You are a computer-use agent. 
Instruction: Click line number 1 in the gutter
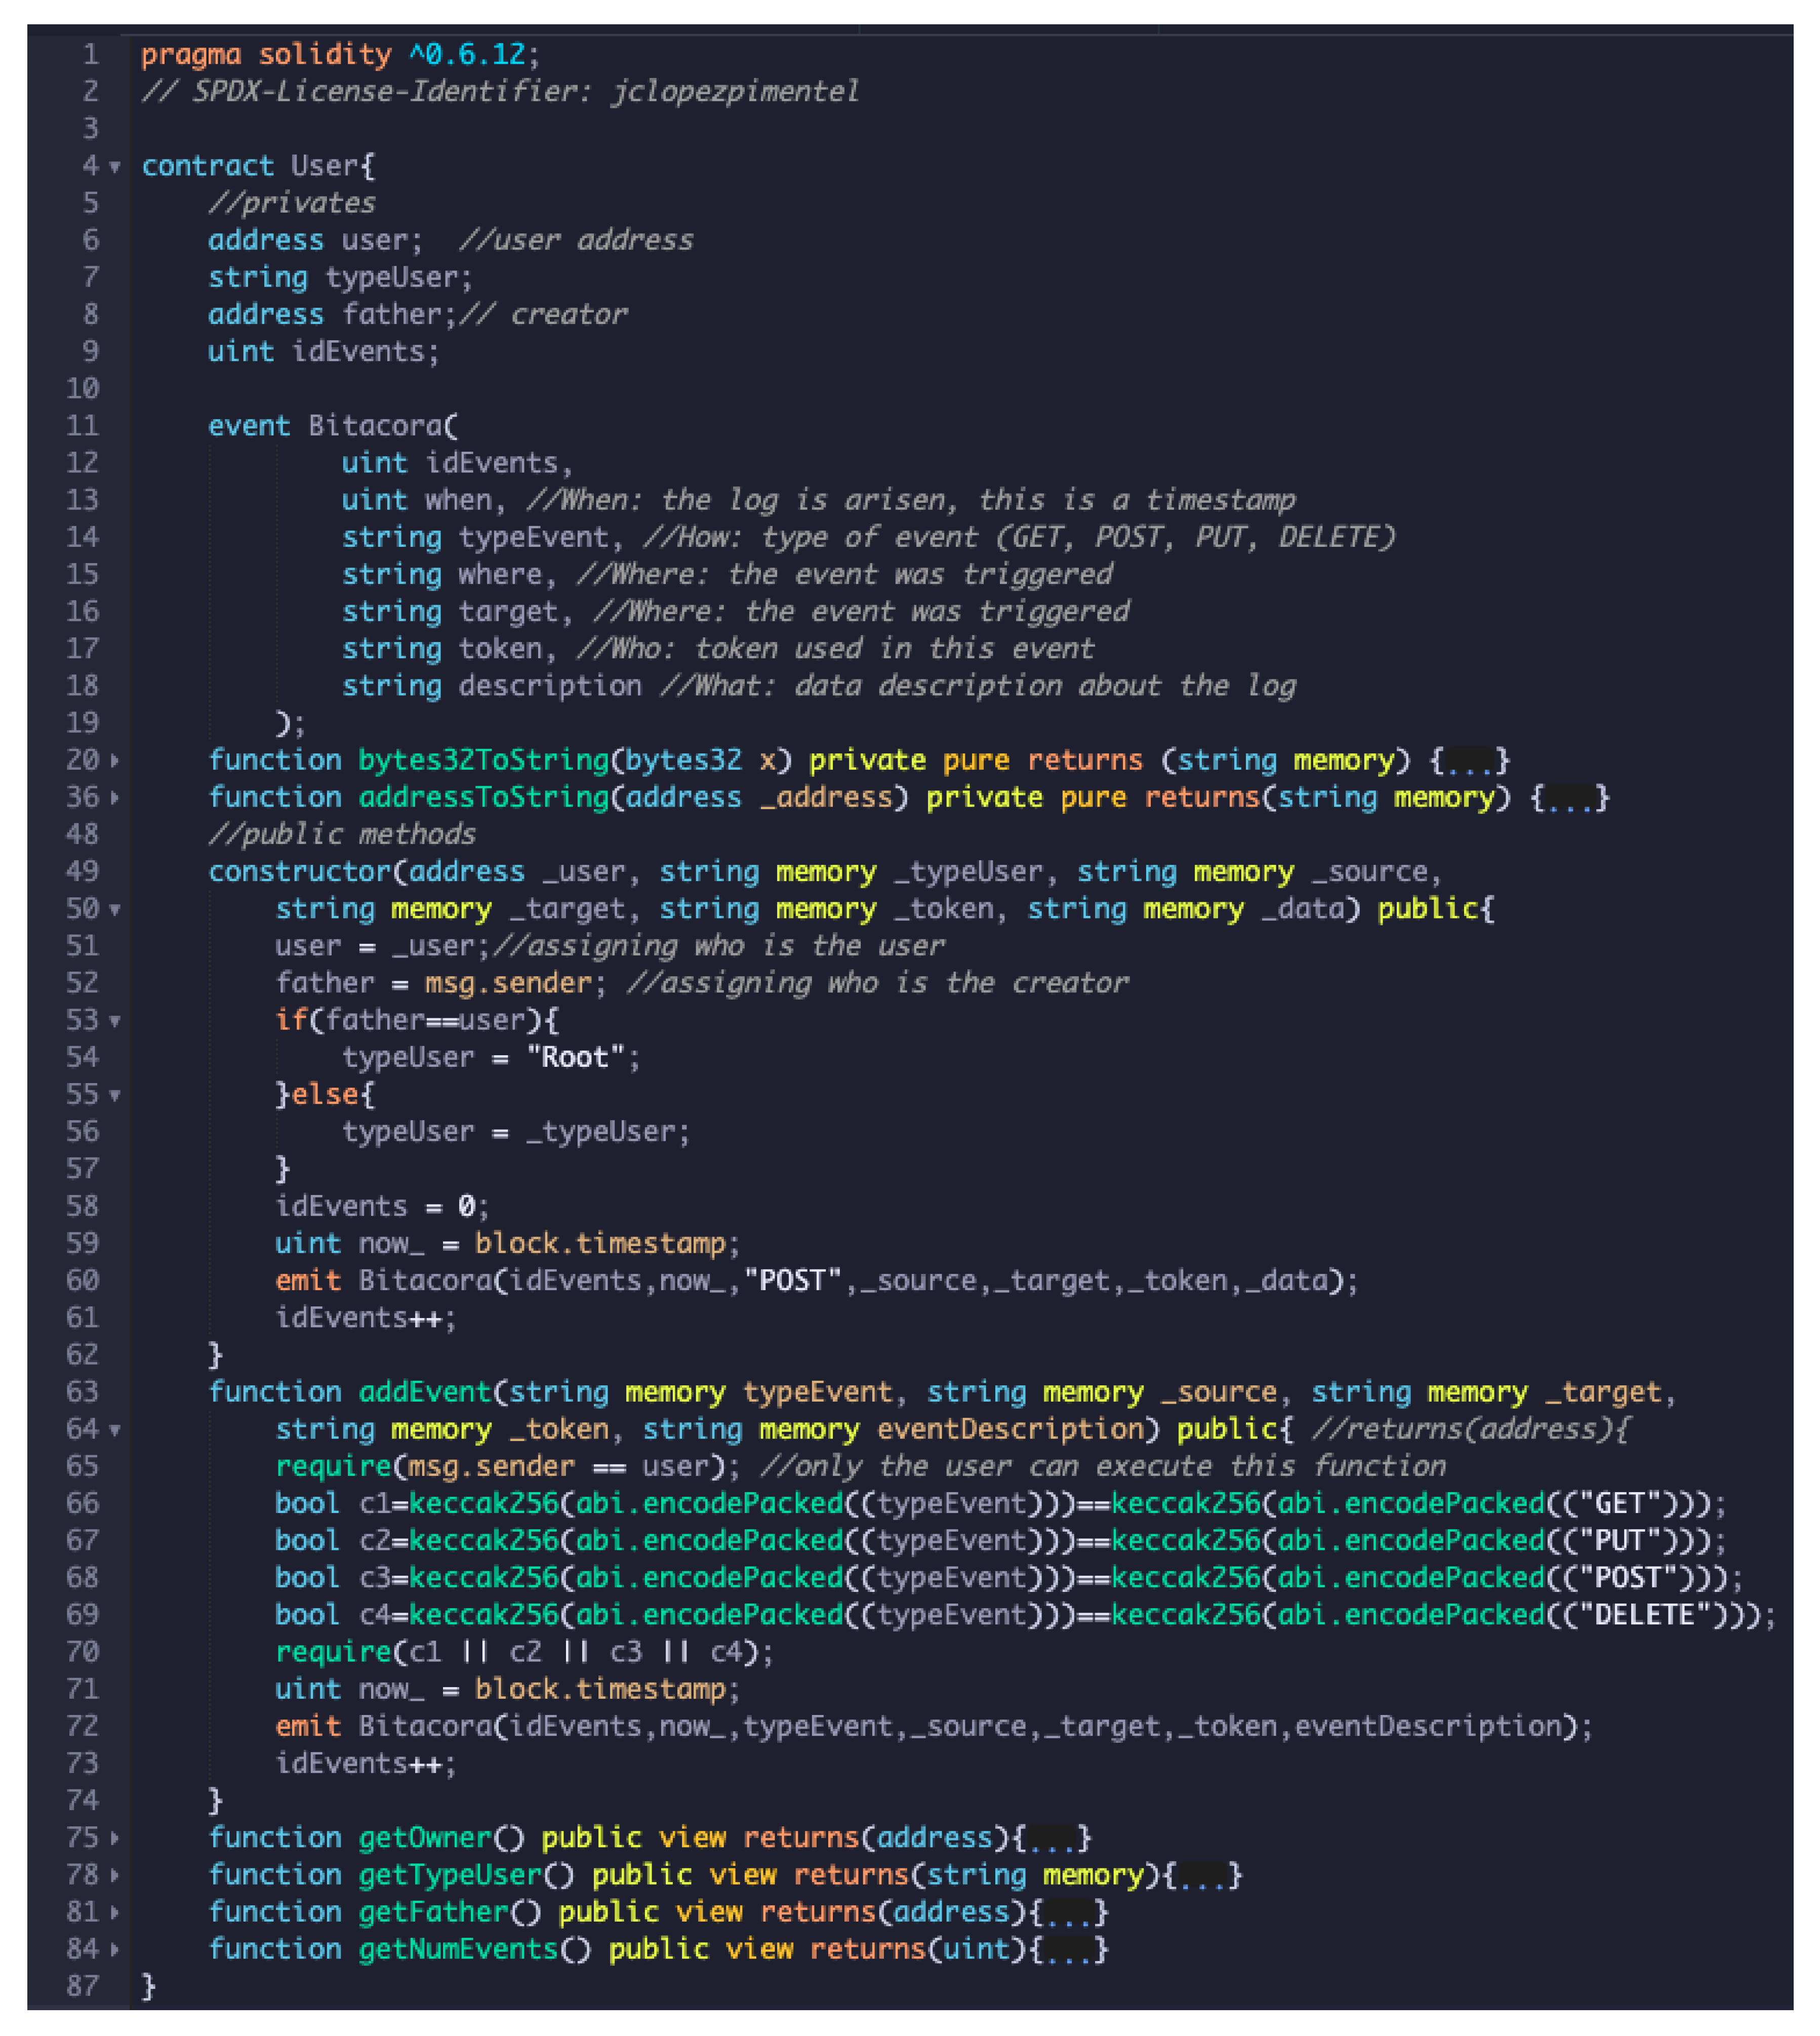[90, 54]
